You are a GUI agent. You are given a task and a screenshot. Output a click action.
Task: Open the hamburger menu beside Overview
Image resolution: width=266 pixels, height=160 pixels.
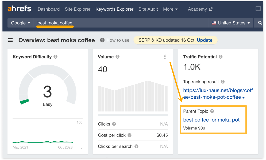click(x=10, y=40)
